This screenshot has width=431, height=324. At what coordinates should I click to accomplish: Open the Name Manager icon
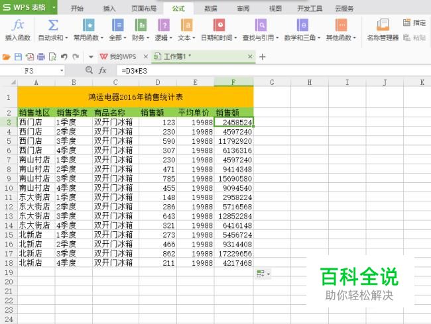click(x=383, y=25)
